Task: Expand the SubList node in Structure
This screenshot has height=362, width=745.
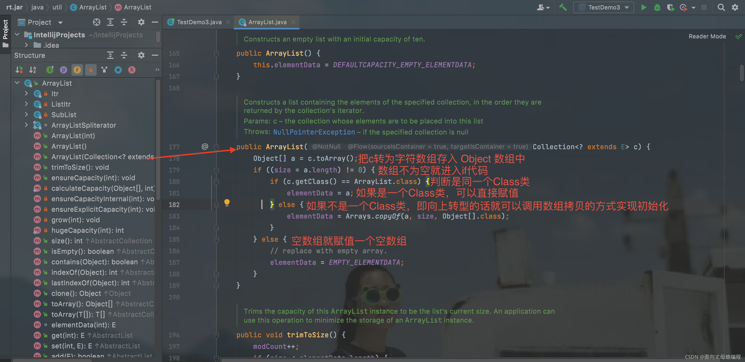Action: coord(26,115)
